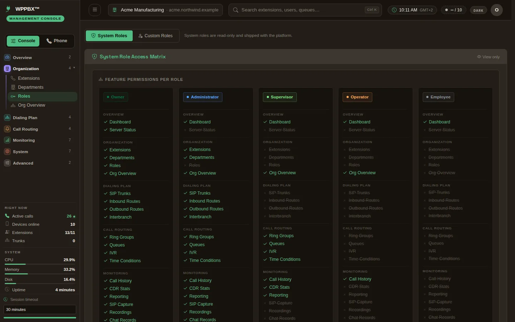515x322 pixels.
Task: Switch to Console mode toggle
Action: (x=23, y=41)
